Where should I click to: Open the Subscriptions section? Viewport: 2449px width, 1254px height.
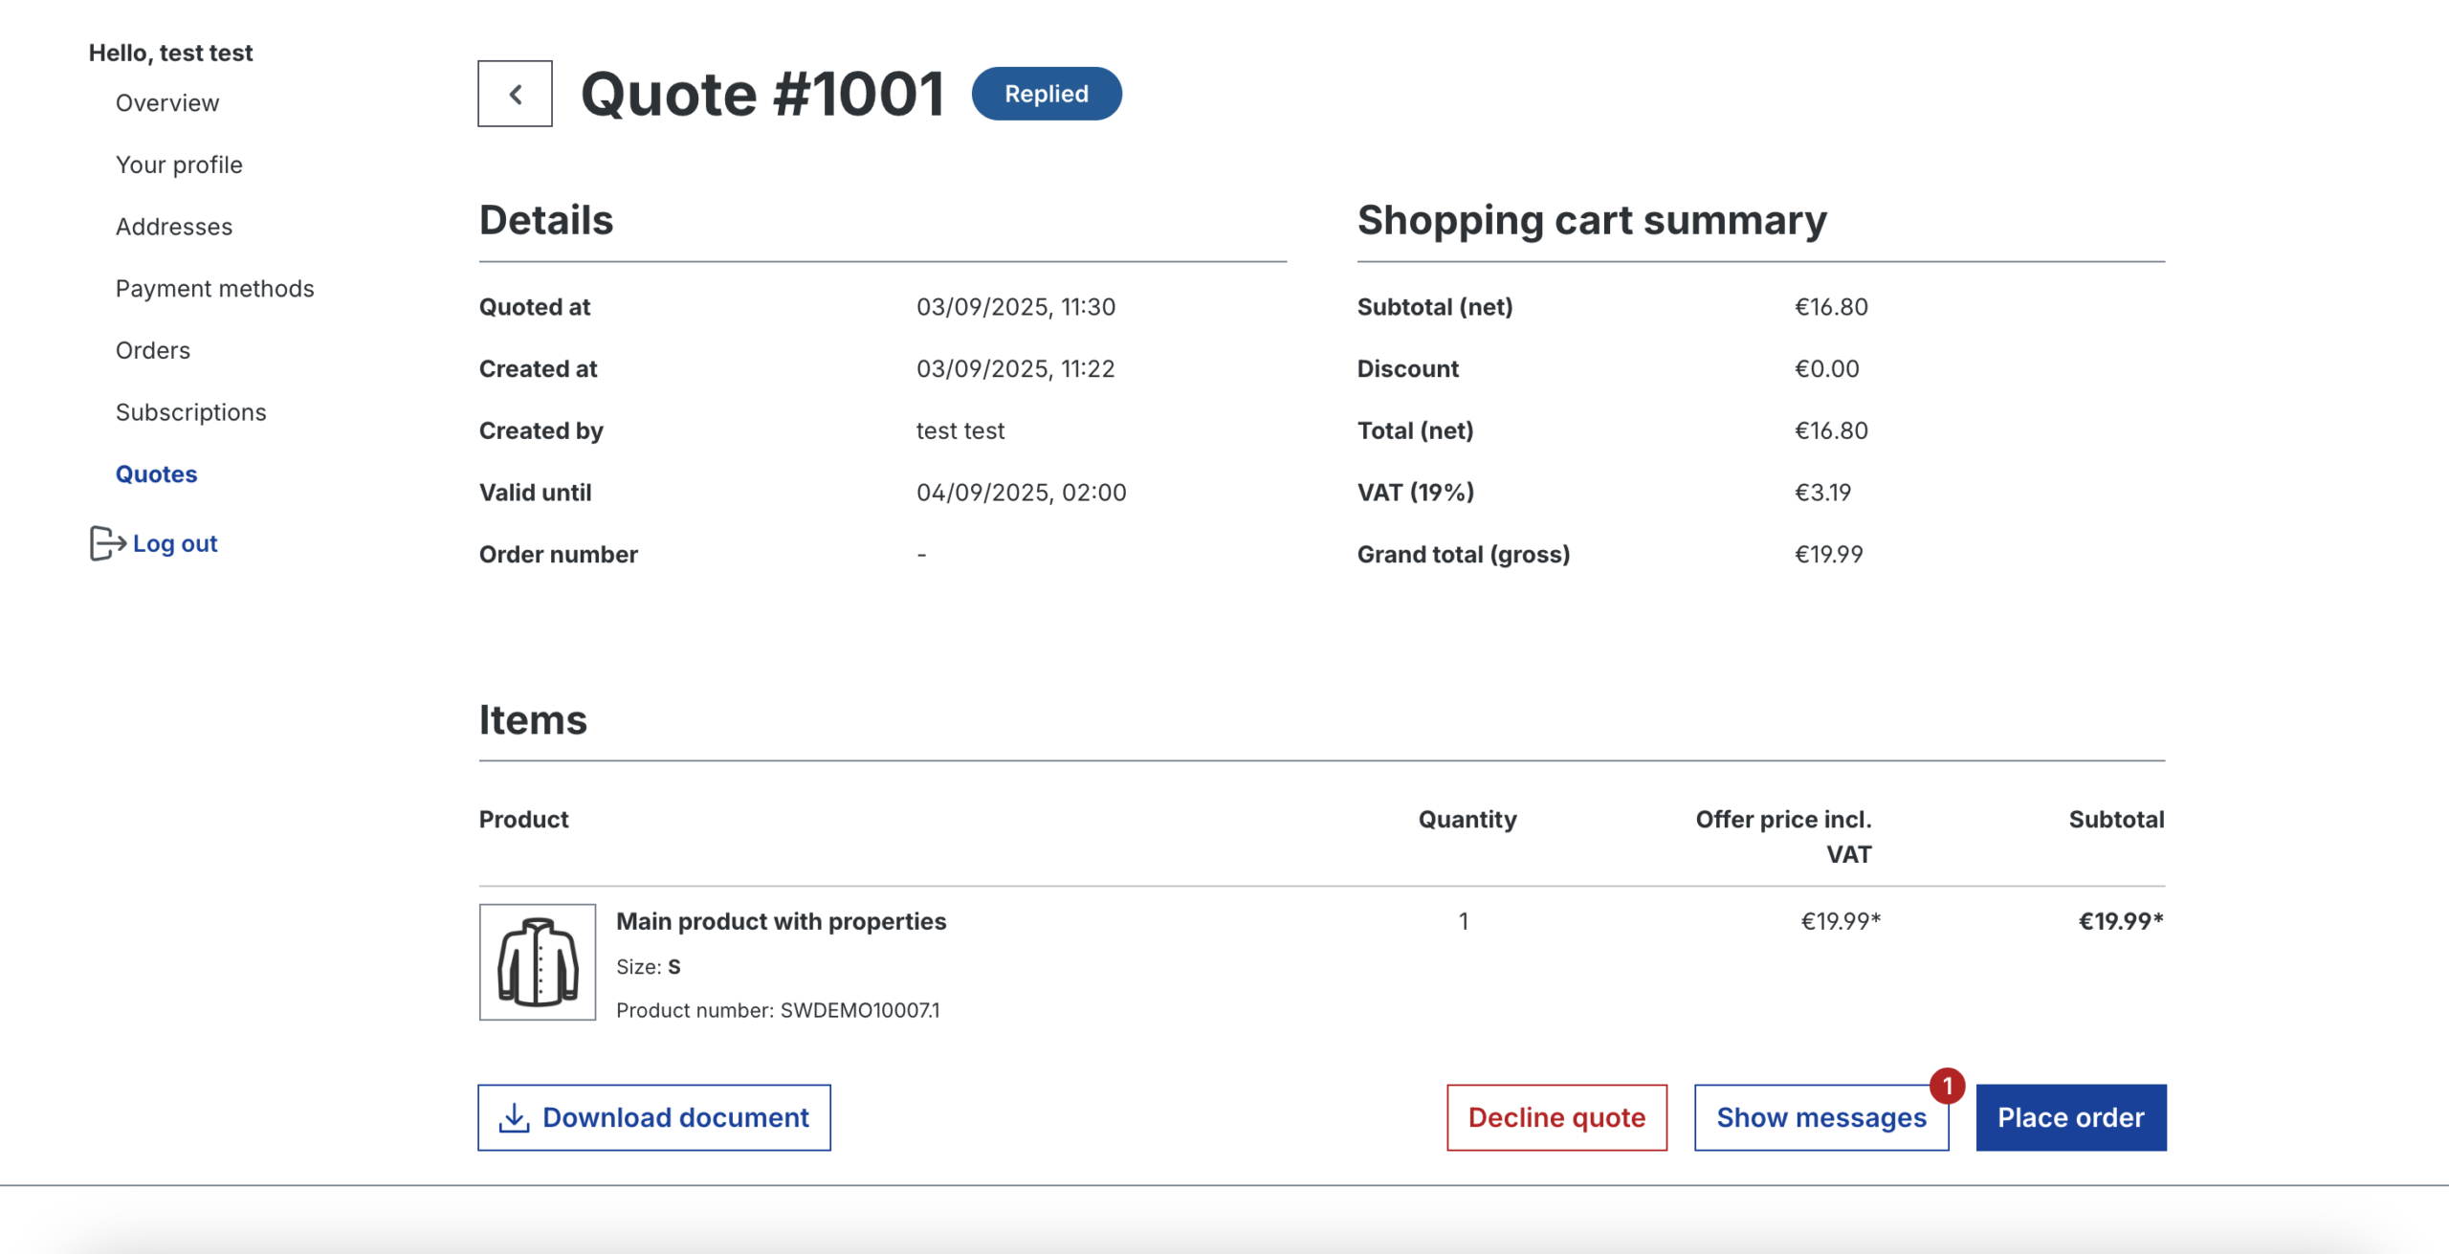click(x=190, y=412)
